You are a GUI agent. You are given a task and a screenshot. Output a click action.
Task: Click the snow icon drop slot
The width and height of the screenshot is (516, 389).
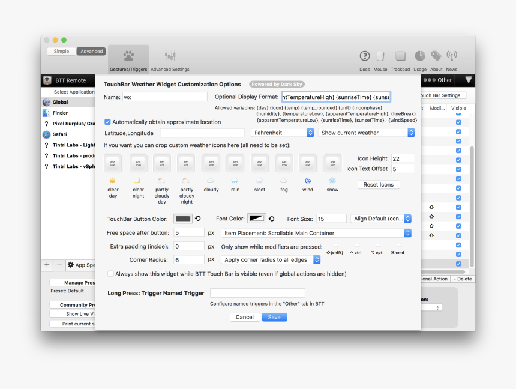coord(332,163)
